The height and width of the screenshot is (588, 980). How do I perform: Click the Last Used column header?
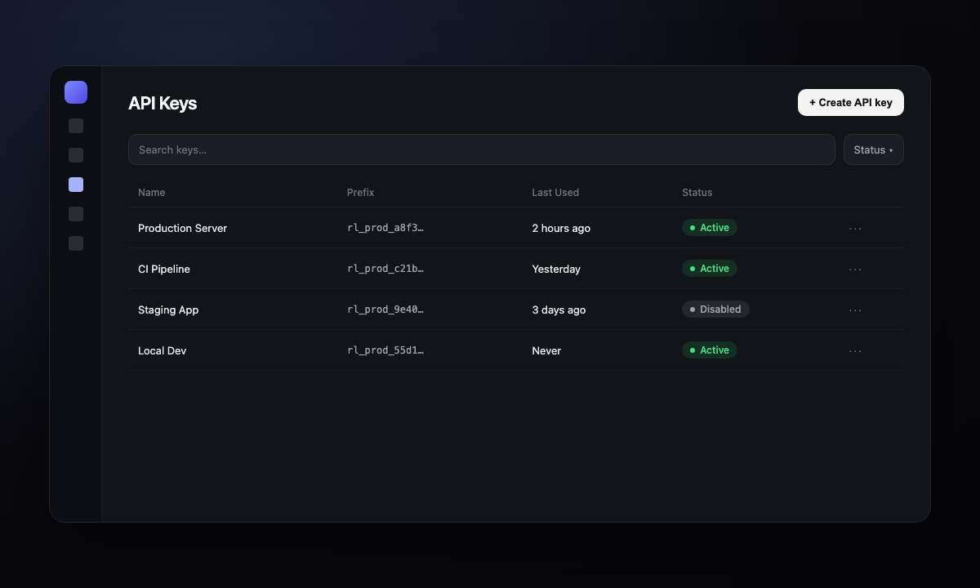coord(555,193)
